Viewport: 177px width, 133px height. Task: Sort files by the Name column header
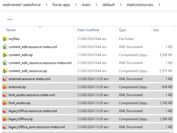pos(11,30)
